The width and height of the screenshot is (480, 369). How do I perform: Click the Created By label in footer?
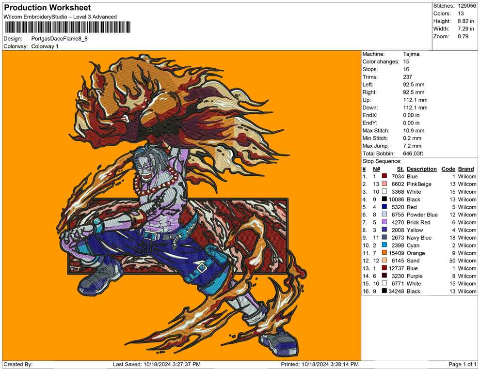point(18,365)
